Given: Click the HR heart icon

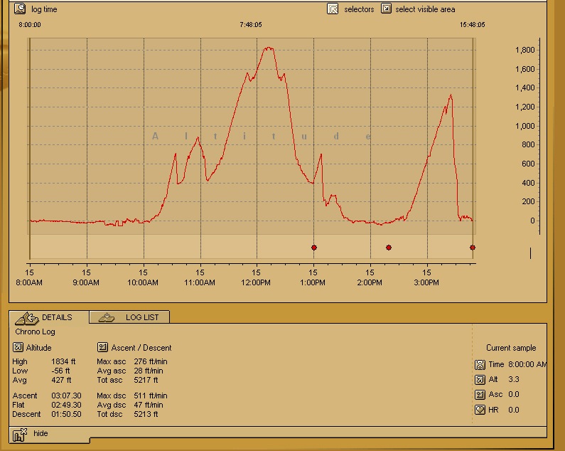Looking at the screenshot, I should pyautogui.click(x=480, y=410).
